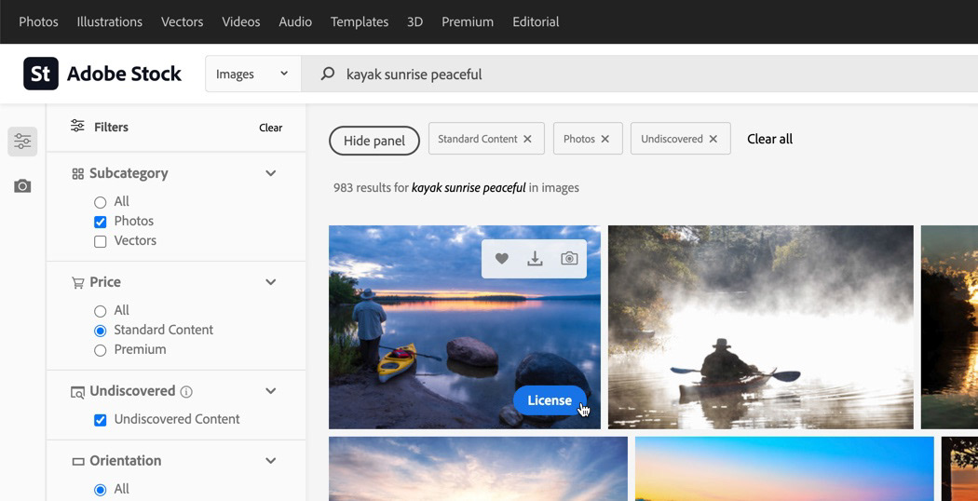The width and height of the screenshot is (978, 501).
Task: Download preview using the download arrow icon
Action: click(535, 258)
